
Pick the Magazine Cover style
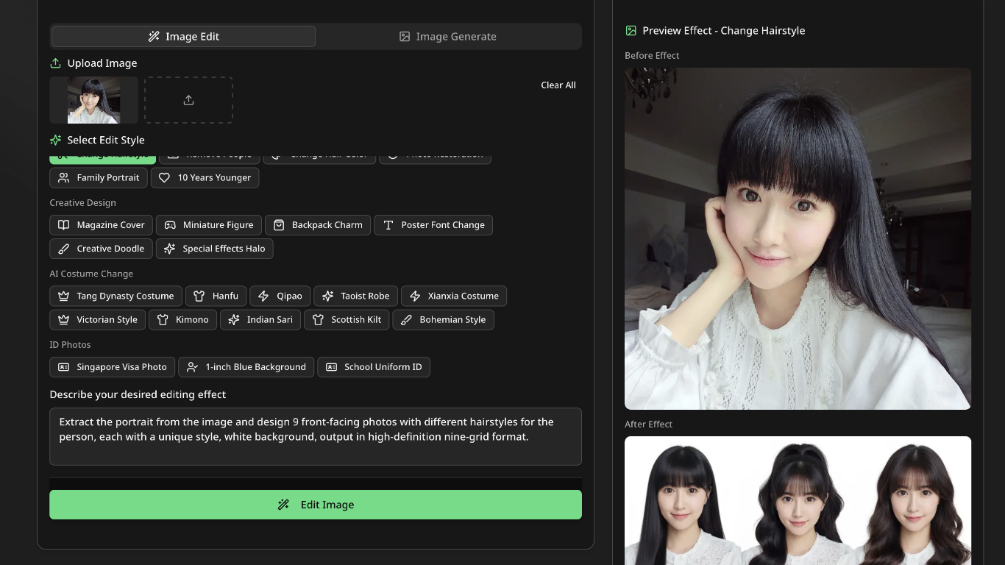click(x=102, y=225)
